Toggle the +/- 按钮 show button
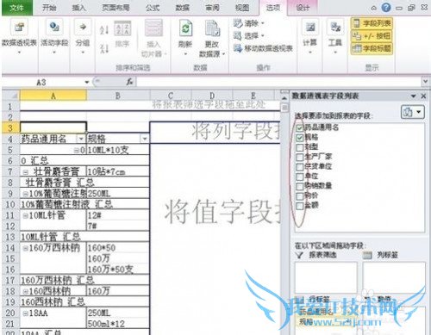Screen dimensions: 431x335 [372, 36]
